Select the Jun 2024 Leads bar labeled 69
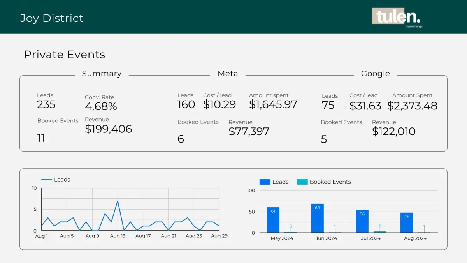Screen dimensions: 467x263 (317, 218)
